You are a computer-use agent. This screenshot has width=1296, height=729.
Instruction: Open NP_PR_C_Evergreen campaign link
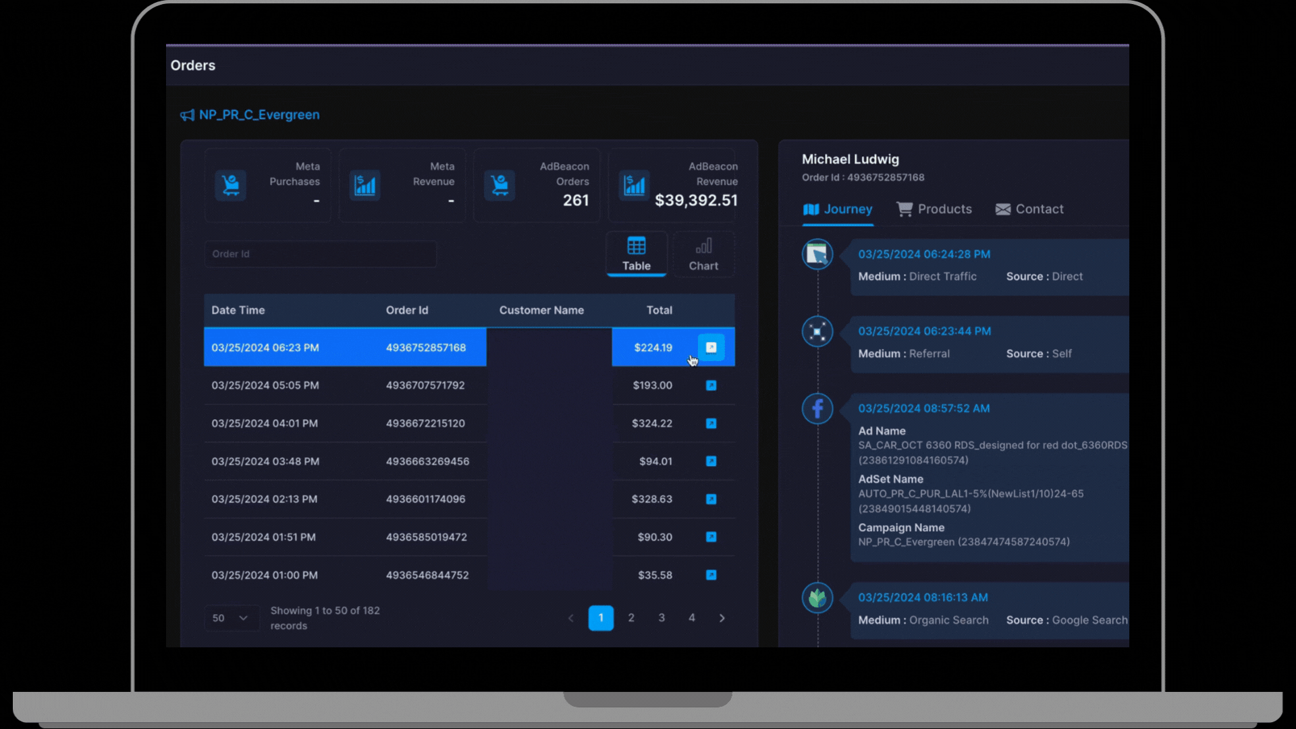pos(259,115)
